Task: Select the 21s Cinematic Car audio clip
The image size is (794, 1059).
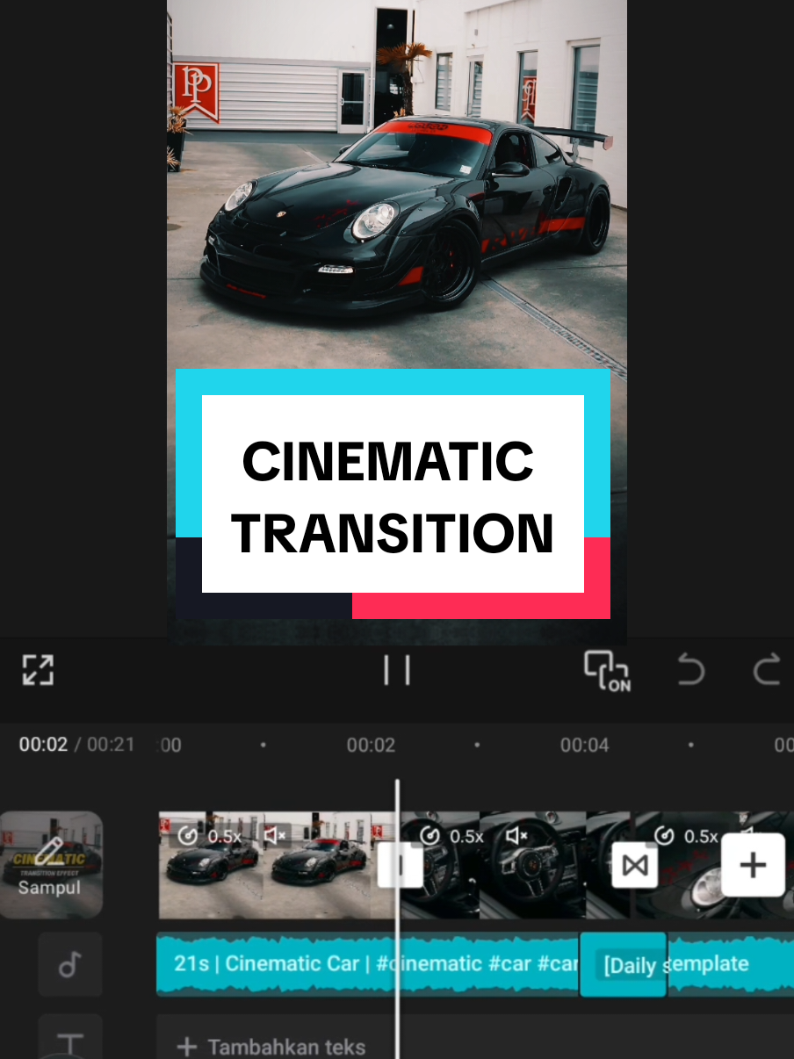Action: point(368,964)
